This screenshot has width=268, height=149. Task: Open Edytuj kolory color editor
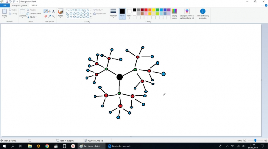coord(174,13)
